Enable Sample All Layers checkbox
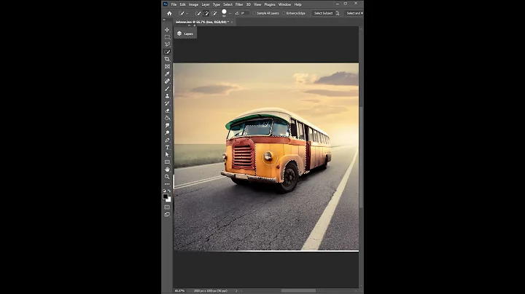Screen dimensions: 525x294 coord(254,13)
